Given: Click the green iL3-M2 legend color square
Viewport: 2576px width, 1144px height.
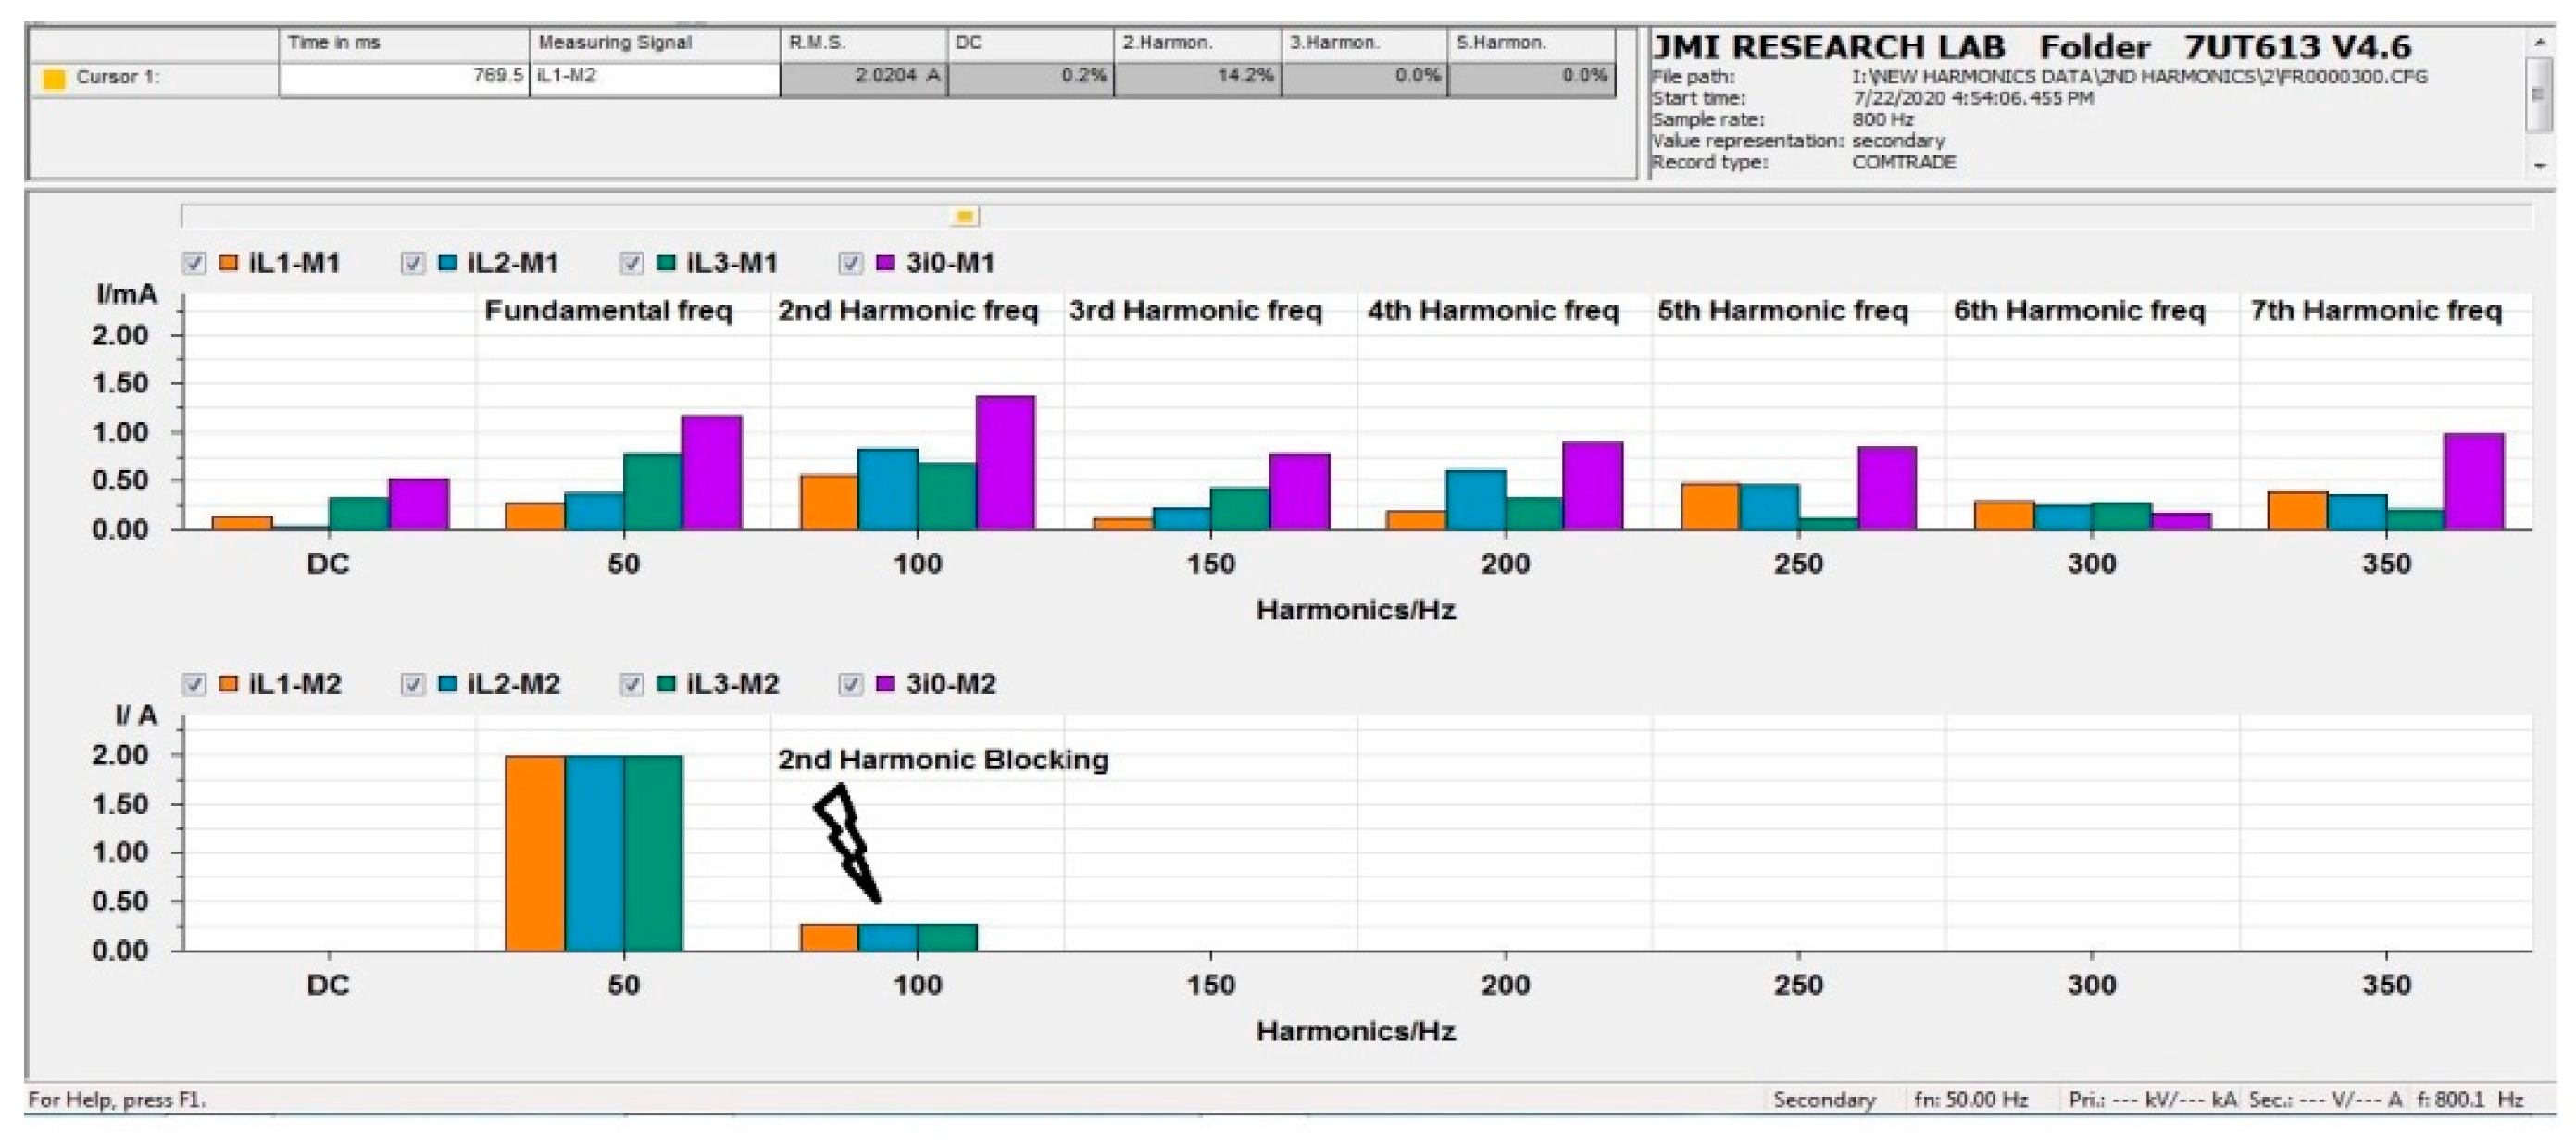Looking at the screenshot, I should click(666, 684).
